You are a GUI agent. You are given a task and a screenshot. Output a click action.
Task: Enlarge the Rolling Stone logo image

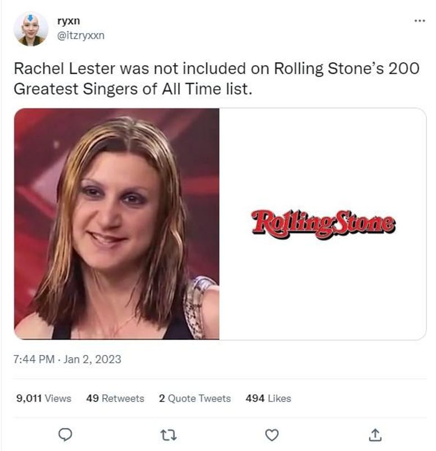(323, 224)
